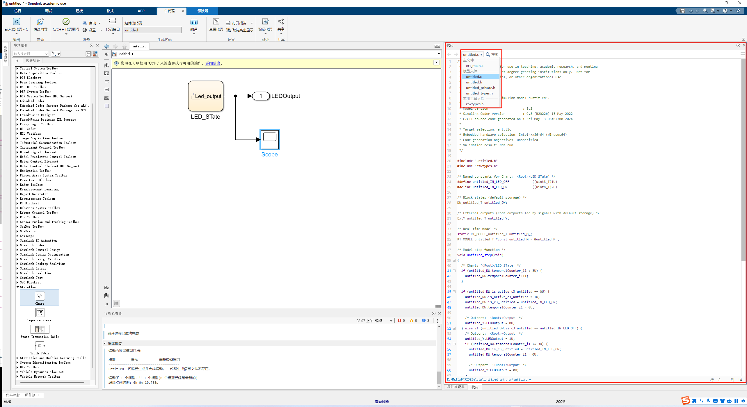Viewport: 747px width, 407px height.
Task: Launch the 快速向导 quick start wizard
Action: [40, 25]
